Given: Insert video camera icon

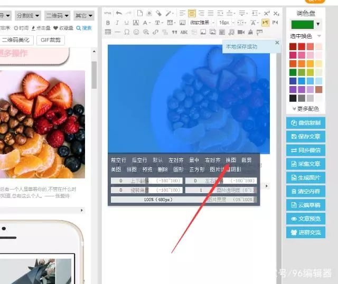Looking at the screenshot, I should tap(241, 32).
